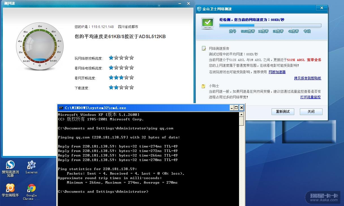Click the 下载速度 label

[82, 88]
